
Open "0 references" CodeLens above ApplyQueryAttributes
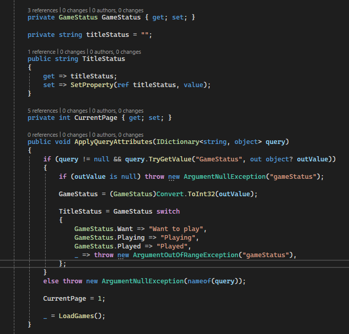[43, 135]
